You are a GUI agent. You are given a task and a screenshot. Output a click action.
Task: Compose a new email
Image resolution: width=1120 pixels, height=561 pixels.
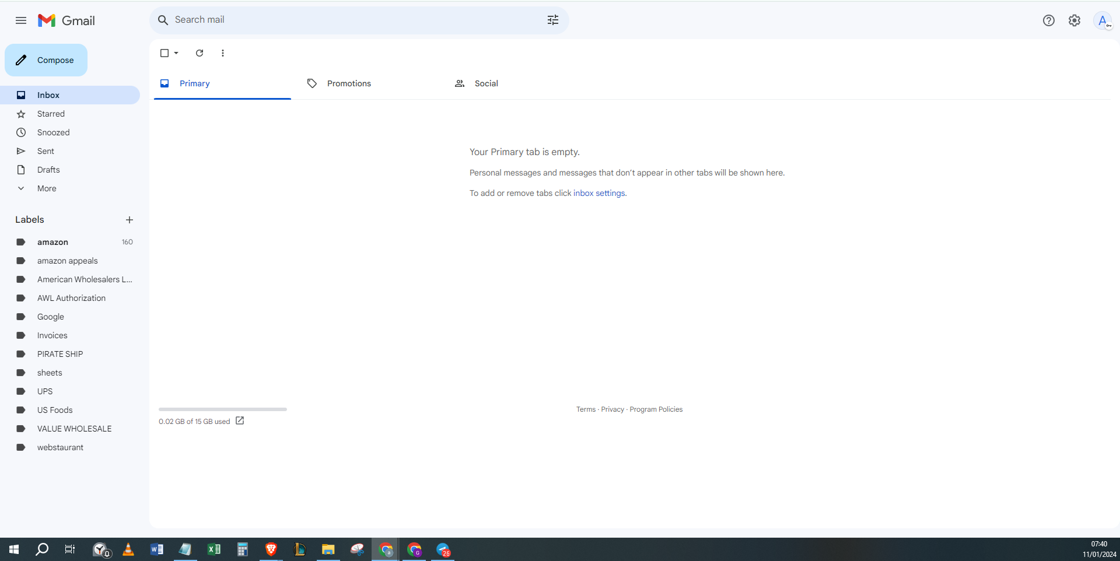point(46,60)
